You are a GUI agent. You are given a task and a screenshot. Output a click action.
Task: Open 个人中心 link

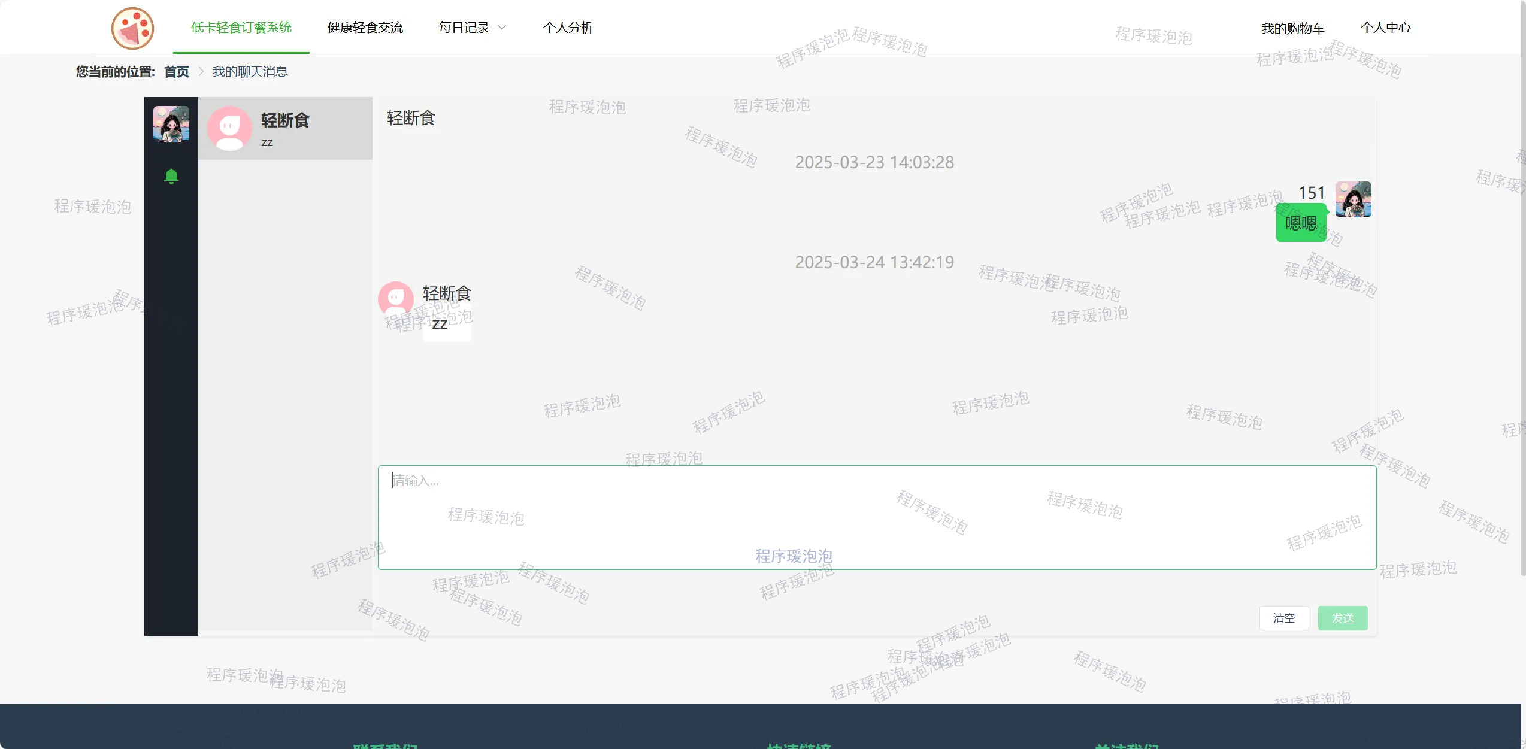click(1385, 28)
